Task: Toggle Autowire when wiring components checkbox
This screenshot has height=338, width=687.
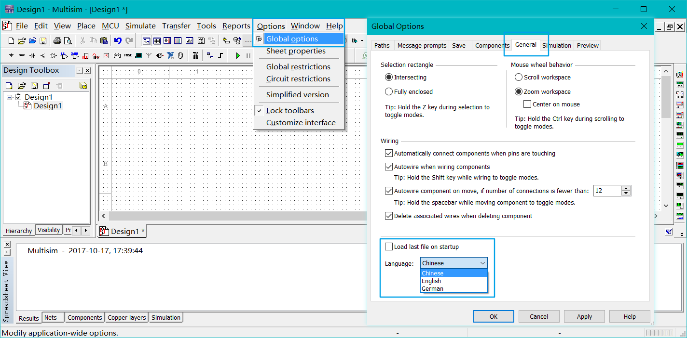Action: click(389, 167)
